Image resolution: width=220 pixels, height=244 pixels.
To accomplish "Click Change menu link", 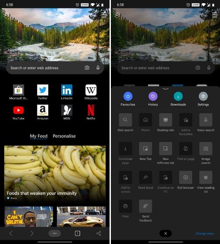I will pyautogui.click(x=205, y=234).
